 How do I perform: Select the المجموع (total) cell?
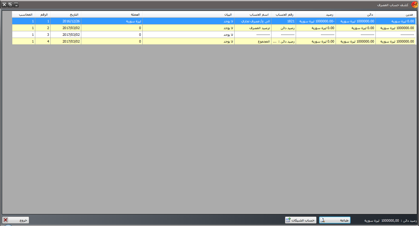pos(253,41)
